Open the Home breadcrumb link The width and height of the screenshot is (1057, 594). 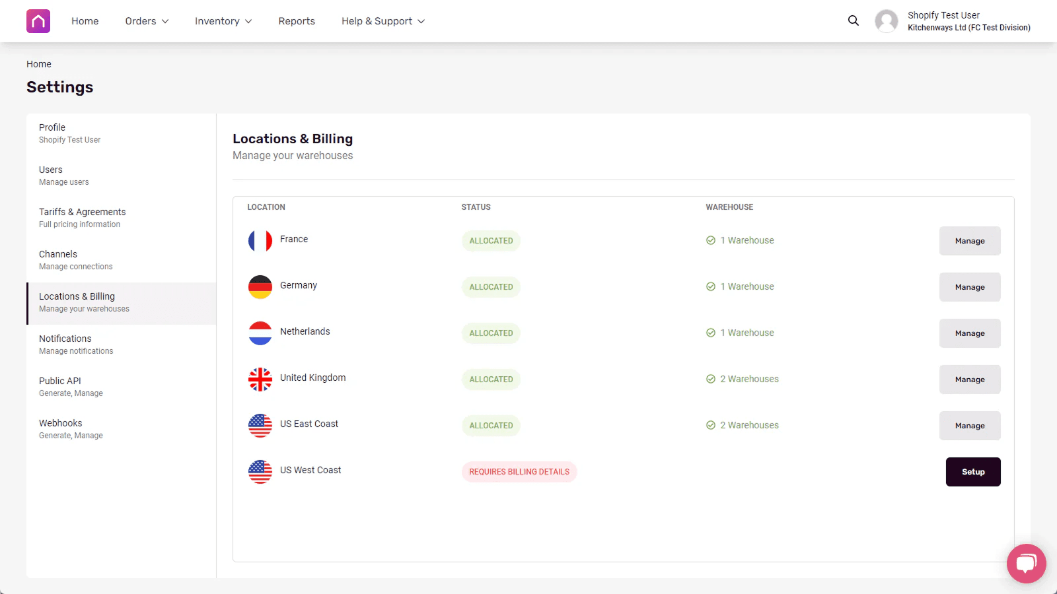[39, 64]
